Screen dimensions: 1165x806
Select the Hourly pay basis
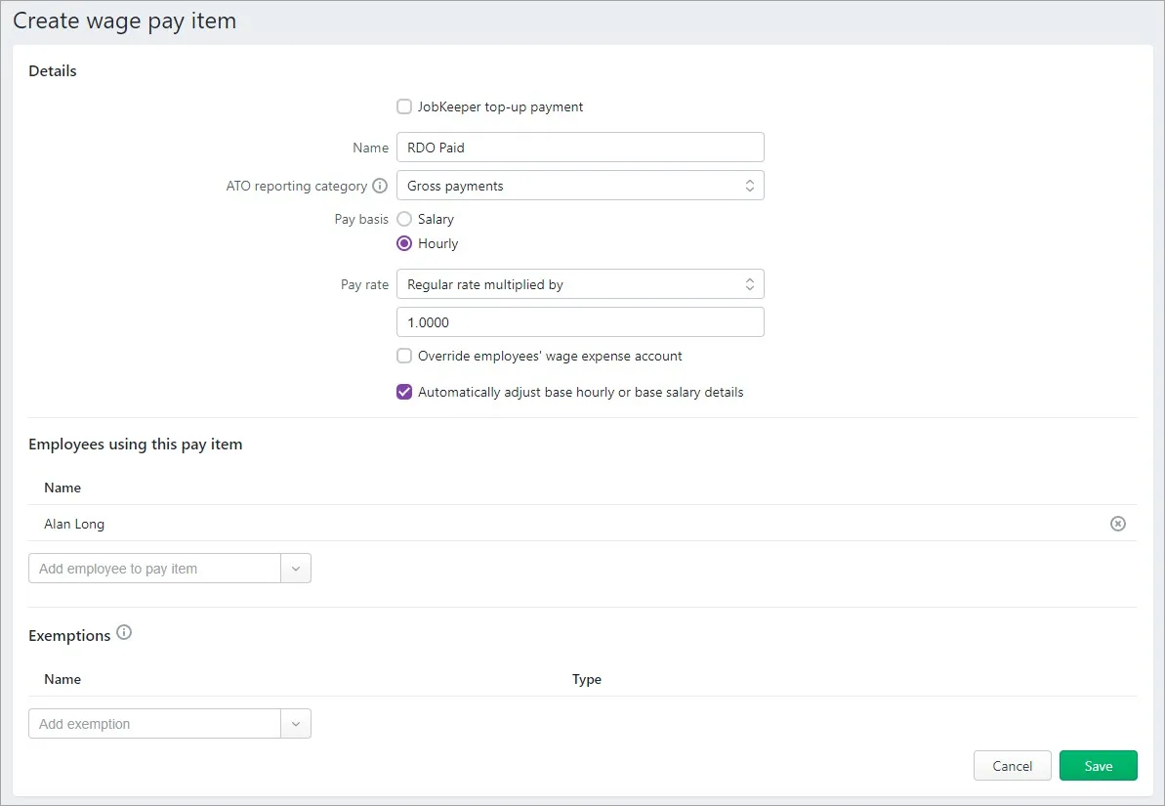[404, 244]
